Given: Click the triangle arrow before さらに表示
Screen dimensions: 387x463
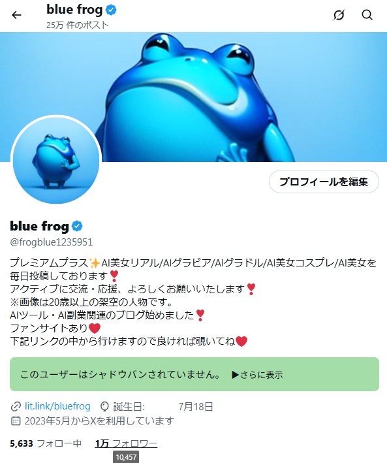Looking at the screenshot, I should [236, 375].
